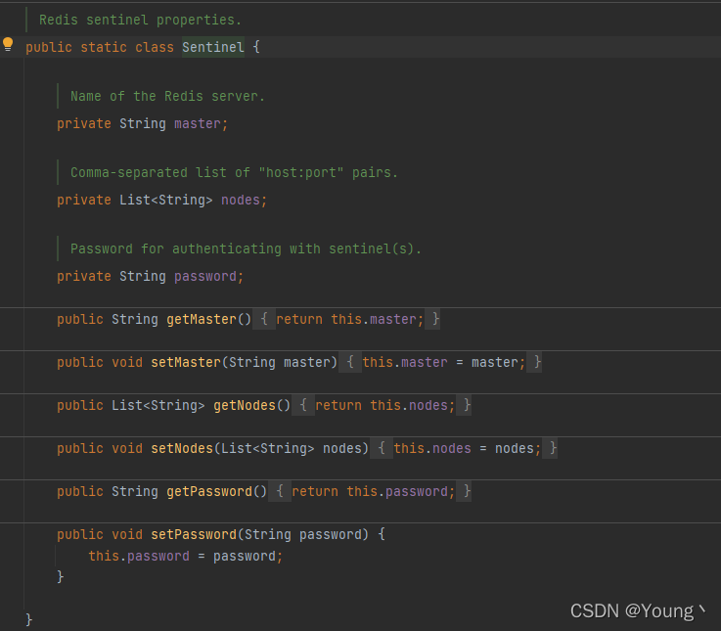The image size is (721, 631).
Task: Expand the folded setNodes method body
Action: coord(382,448)
